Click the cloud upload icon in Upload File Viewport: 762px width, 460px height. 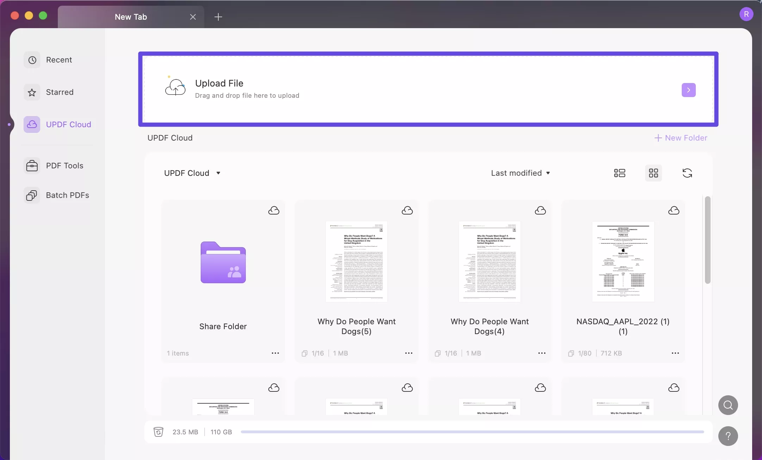tap(175, 87)
